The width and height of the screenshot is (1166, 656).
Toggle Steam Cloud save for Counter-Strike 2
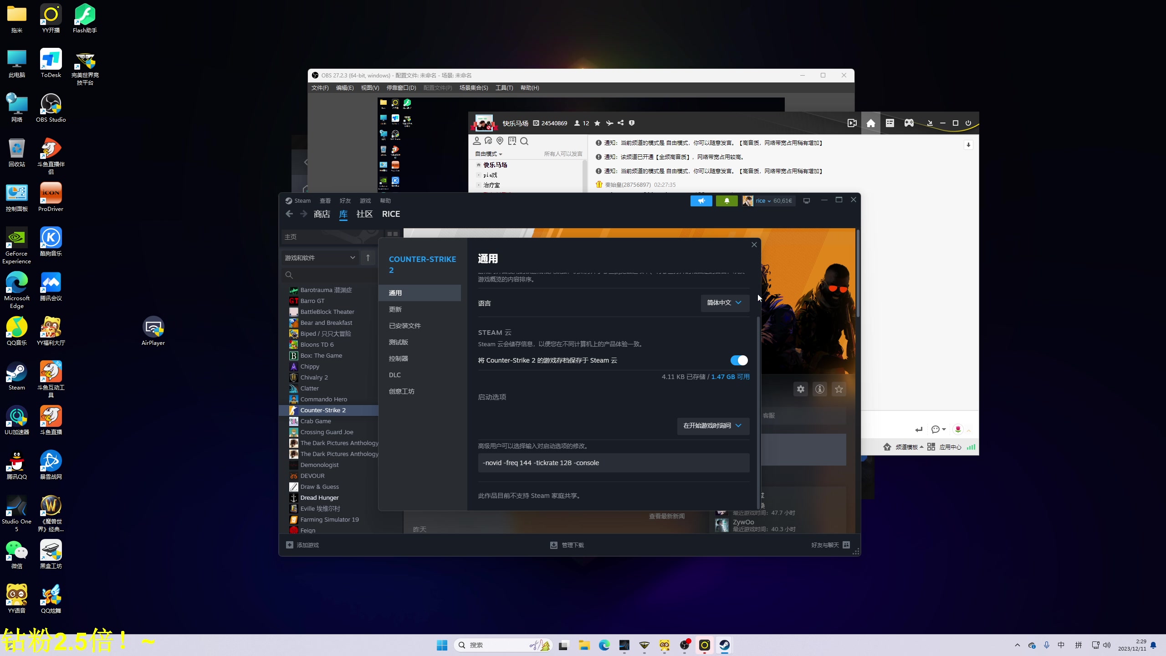[x=739, y=360]
